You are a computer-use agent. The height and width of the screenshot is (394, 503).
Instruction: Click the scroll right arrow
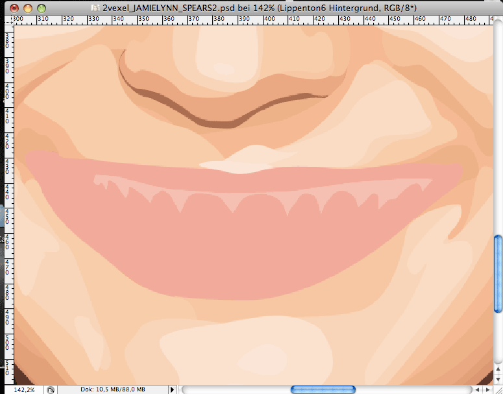click(488, 390)
